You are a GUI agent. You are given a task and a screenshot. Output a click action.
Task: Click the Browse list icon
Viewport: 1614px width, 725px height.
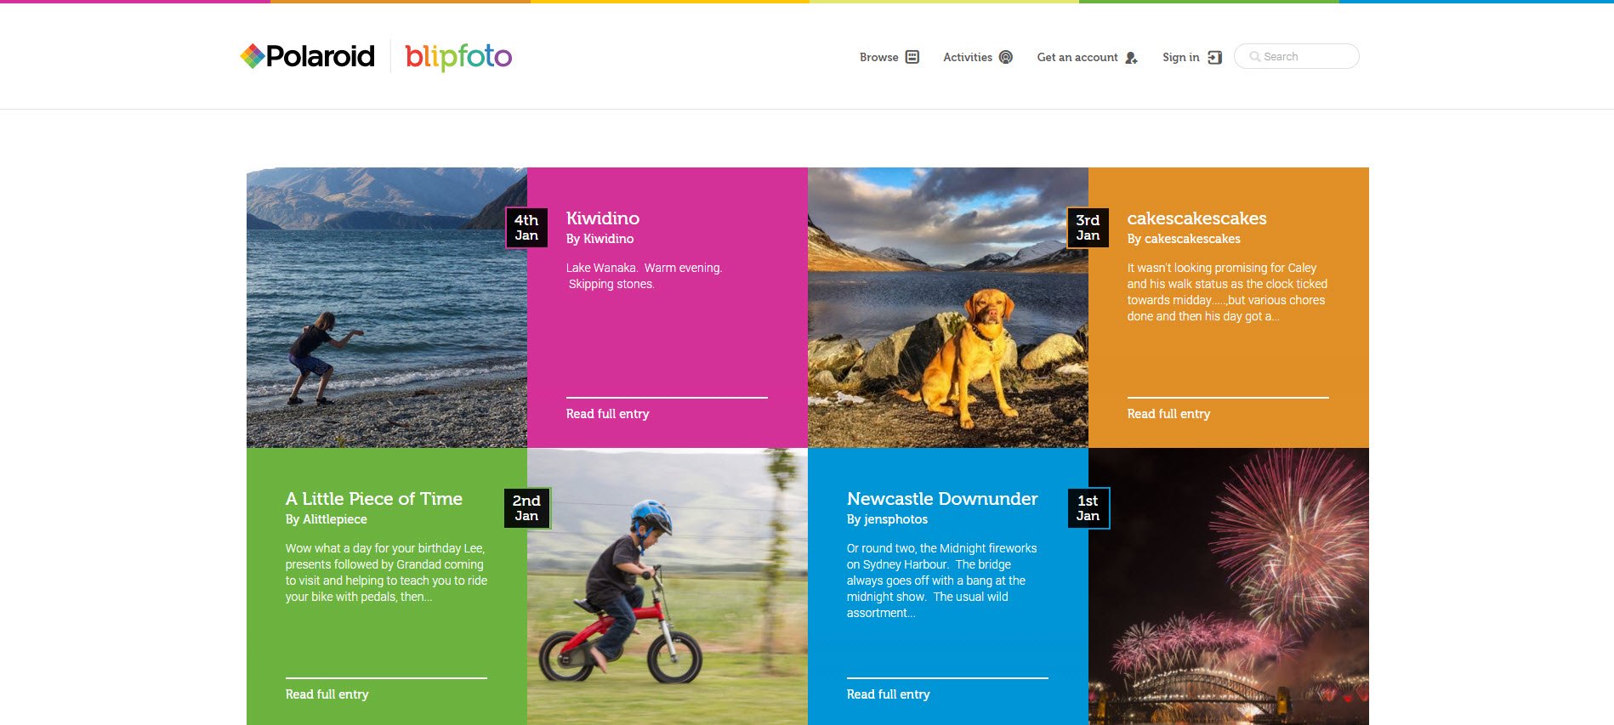click(912, 57)
